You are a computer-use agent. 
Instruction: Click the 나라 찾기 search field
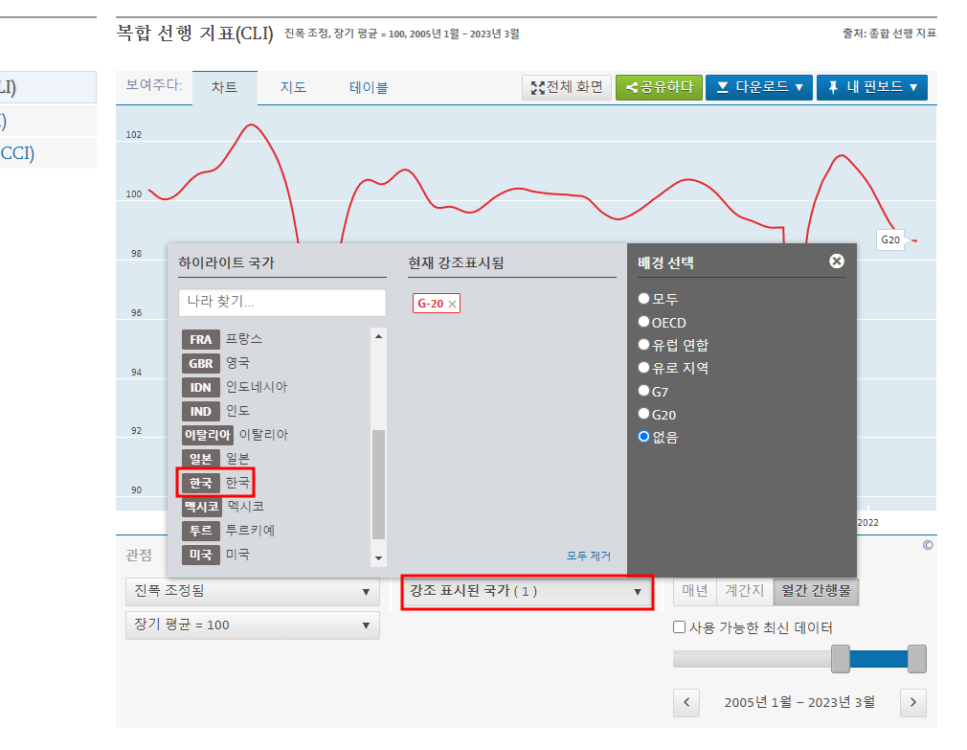click(x=281, y=303)
